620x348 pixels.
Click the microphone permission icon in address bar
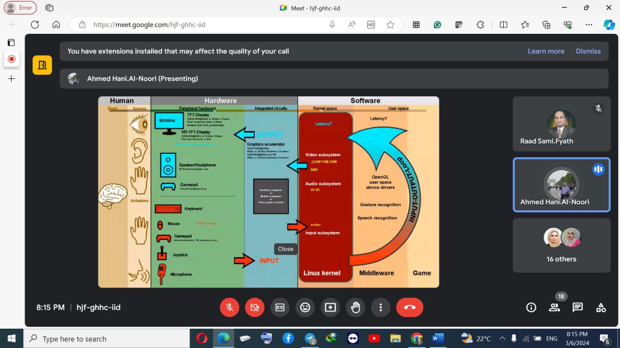[332, 25]
